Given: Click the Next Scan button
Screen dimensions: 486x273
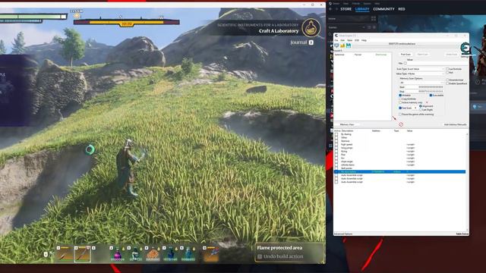Looking at the screenshot, I should click(422, 55).
